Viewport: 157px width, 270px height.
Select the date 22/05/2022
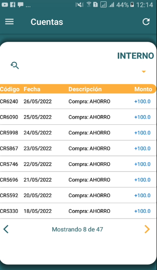(38, 164)
